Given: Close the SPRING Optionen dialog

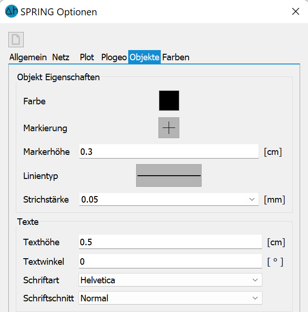Looking at the screenshot, I should tap(295, 11).
